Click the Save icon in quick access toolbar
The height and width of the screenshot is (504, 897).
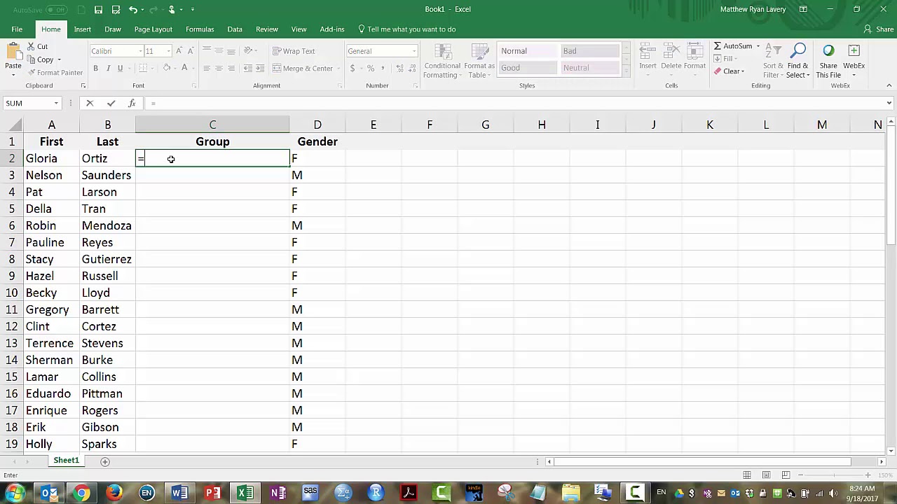(x=98, y=9)
